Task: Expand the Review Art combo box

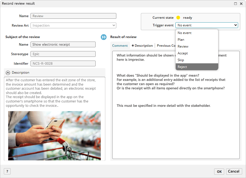Action: pos(114,26)
